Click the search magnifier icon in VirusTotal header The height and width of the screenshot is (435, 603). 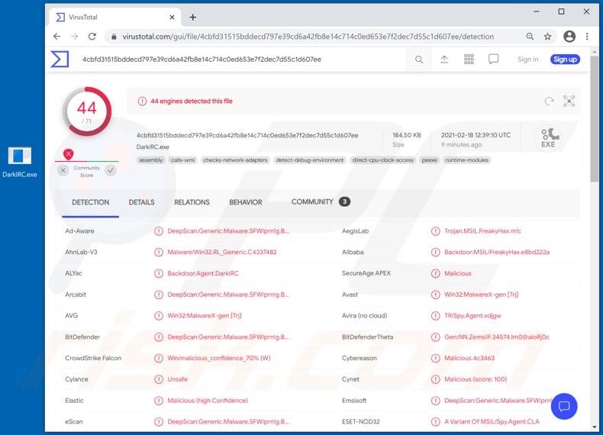(419, 60)
